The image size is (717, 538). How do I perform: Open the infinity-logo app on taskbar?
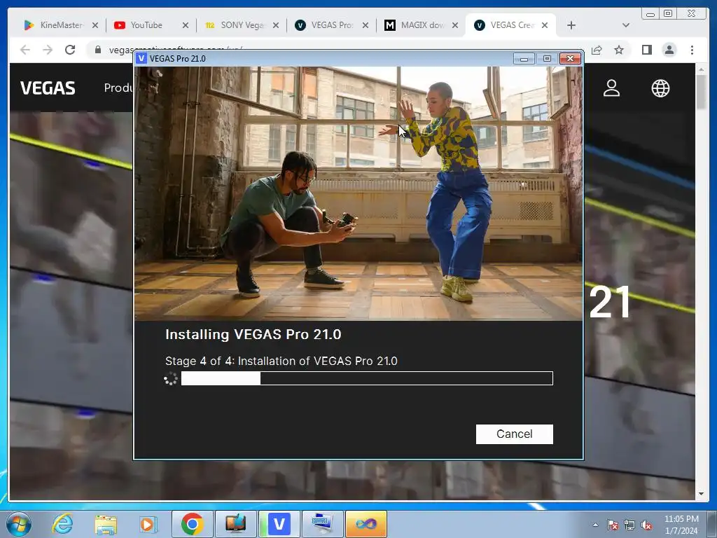click(366, 524)
